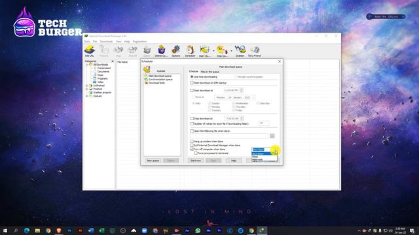Open the date dropdown next to Once at
The image size is (419, 235).
pyautogui.click(x=253, y=97)
